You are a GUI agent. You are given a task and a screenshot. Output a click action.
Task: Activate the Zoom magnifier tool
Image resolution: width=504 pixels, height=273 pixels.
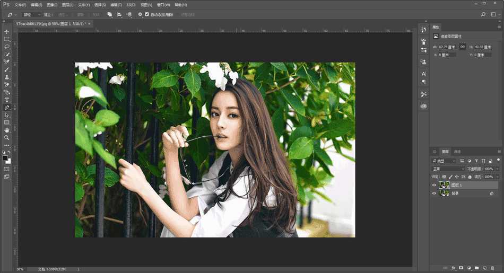pos(7,137)
